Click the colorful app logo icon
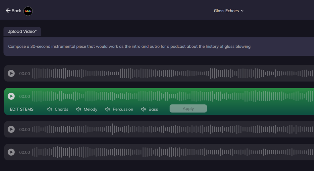Screen dimensions: 314x171 (x=28, y=11)
